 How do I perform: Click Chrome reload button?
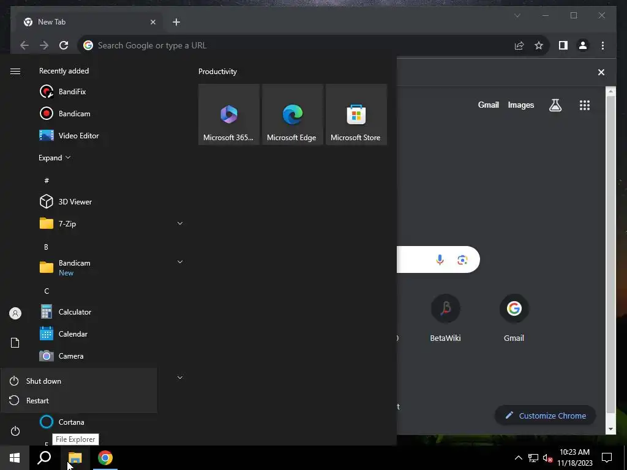coord(64,45)
